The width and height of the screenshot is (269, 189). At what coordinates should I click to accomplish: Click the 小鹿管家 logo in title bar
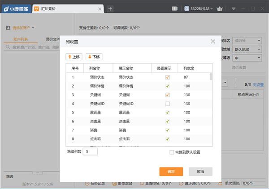pyautogui.click(x=16, y=8)
